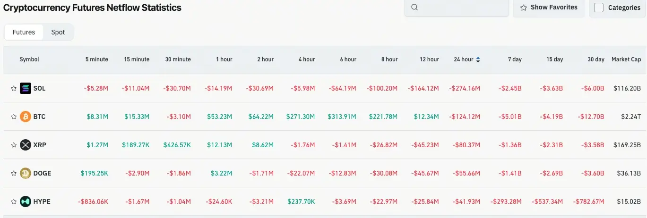Click the SOL coin logo icon

pyautogui.click(x=26, y=88)
